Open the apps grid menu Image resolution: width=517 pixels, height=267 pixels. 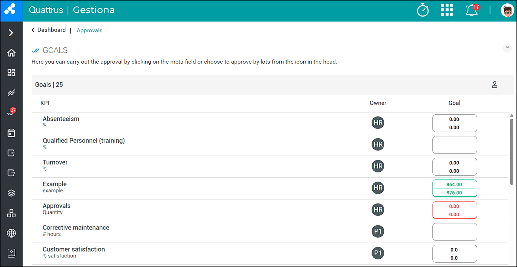[447, 10]
